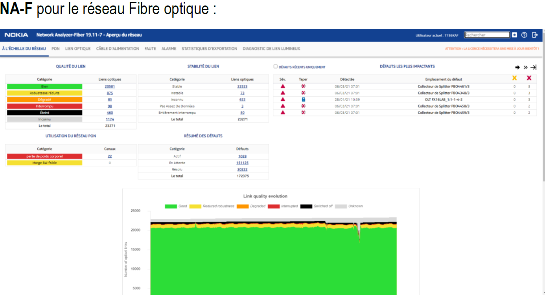Viewport: 558px width, 300px height.
Task: Click the double chevron fast-forward icon
Action: [525, 68]
